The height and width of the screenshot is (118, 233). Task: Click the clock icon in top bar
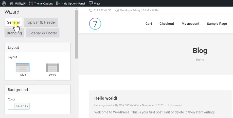coord(117,10)
